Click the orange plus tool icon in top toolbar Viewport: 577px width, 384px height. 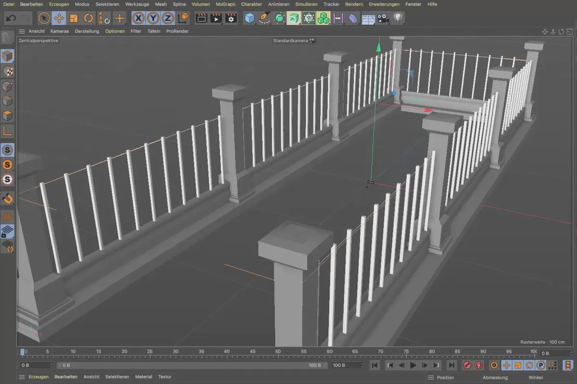pyautogui.click(x=119, y=18)
